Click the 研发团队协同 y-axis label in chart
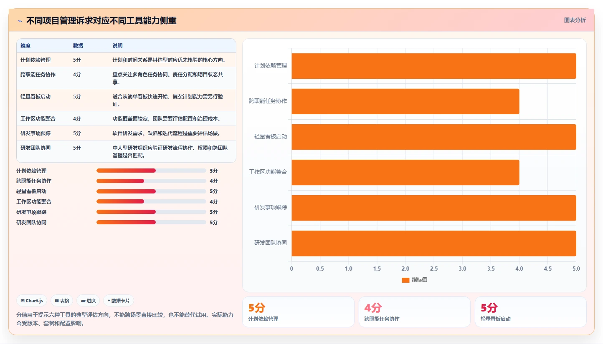Screen dimensions: 603x344 (x=271, y=243)
